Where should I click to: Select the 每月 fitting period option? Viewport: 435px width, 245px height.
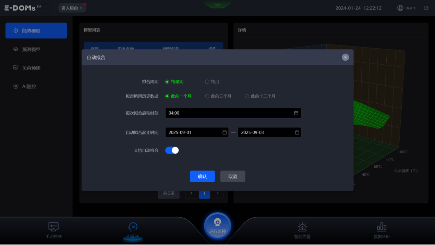(x=207, y=82)
